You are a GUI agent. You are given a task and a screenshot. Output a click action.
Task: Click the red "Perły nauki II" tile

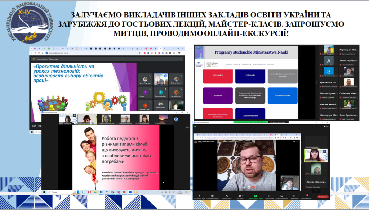(x=218, y=76)
